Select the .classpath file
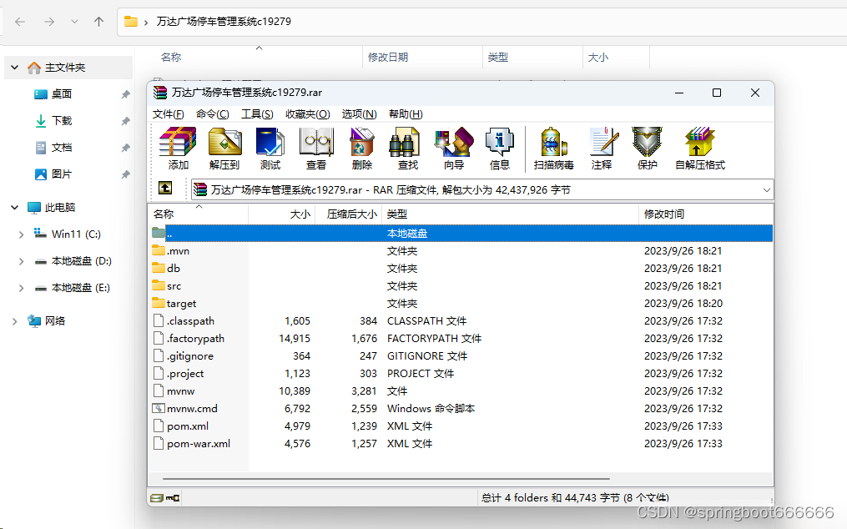This screenshot has width=847, height=529. [x=461, y=321]
